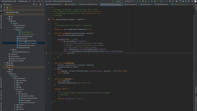Viewport: 197px width, 111px height.
Task: Run the app with green play icon
Action: coord(137,1)
